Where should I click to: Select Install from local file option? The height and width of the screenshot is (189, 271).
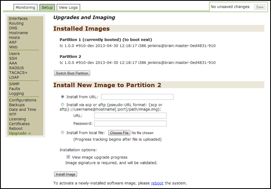pos(62,133)
